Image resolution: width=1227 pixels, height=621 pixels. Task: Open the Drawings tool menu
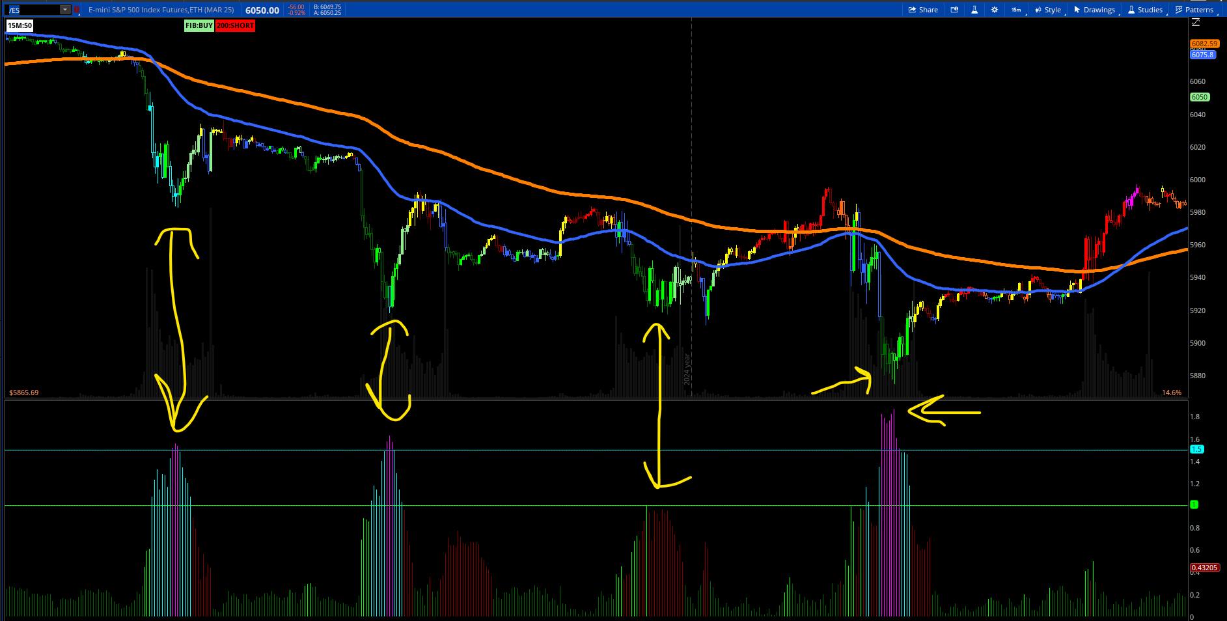pos(1095,10)
